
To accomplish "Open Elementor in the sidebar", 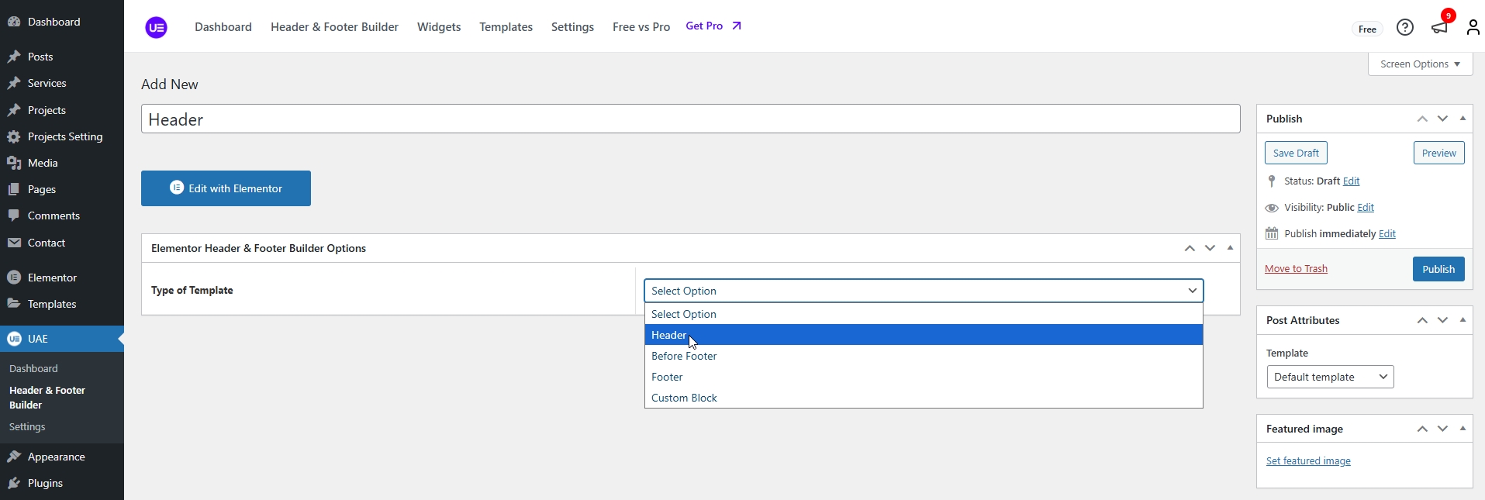I will pyautogui.click(x=52, y=278).
